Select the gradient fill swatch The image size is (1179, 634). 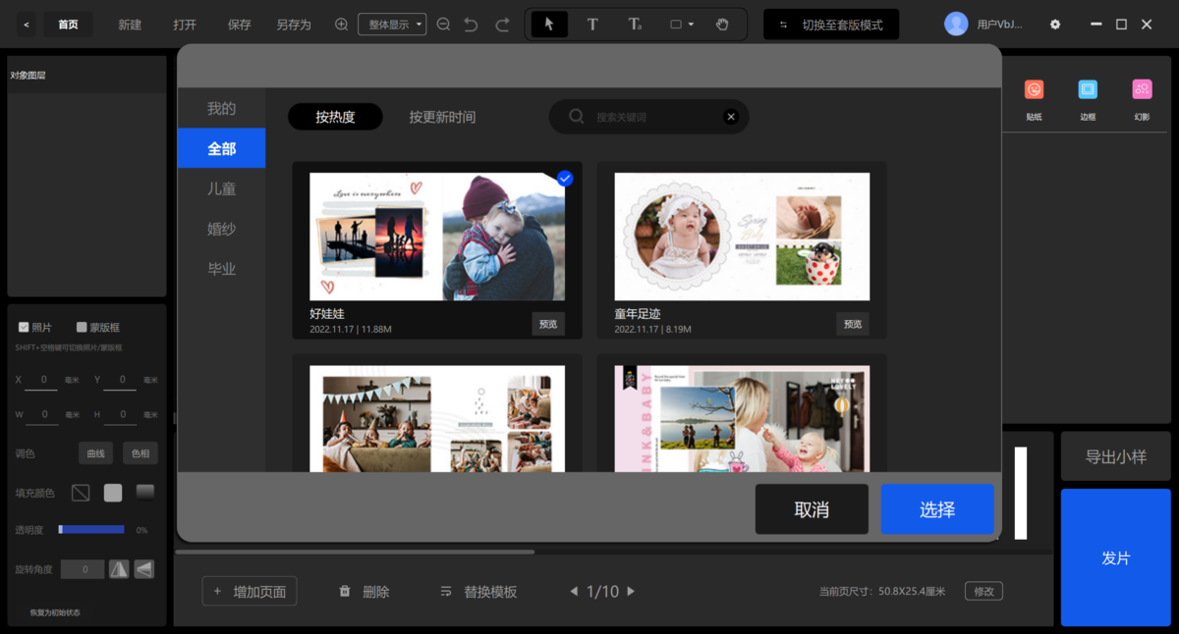144,492
